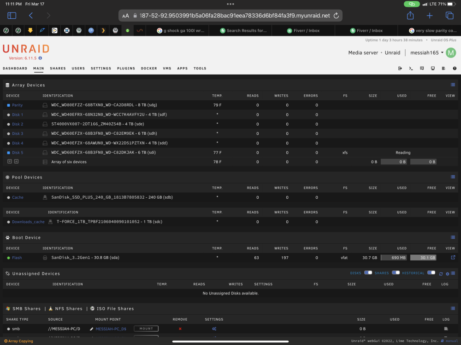
Task: Edit mount point pencil for MESSIAH-PC_D$
Action: tap(91, 329)
